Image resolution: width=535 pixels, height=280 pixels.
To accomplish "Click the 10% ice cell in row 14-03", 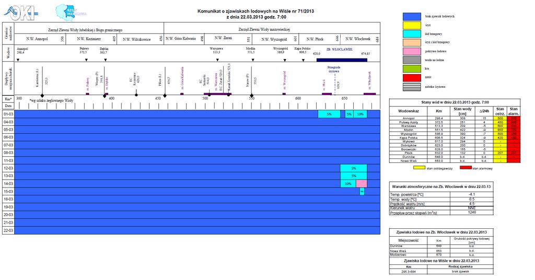I will [348, 184].
